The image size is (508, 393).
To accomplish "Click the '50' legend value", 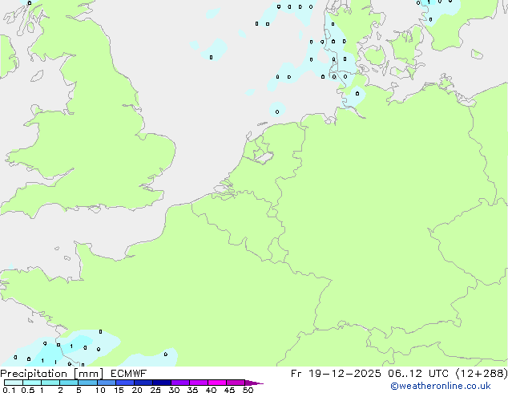I will click(x=248, y=390).
